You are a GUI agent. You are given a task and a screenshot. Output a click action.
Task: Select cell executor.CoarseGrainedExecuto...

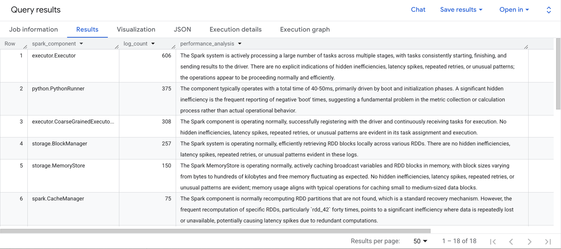[x=73, y=122]
